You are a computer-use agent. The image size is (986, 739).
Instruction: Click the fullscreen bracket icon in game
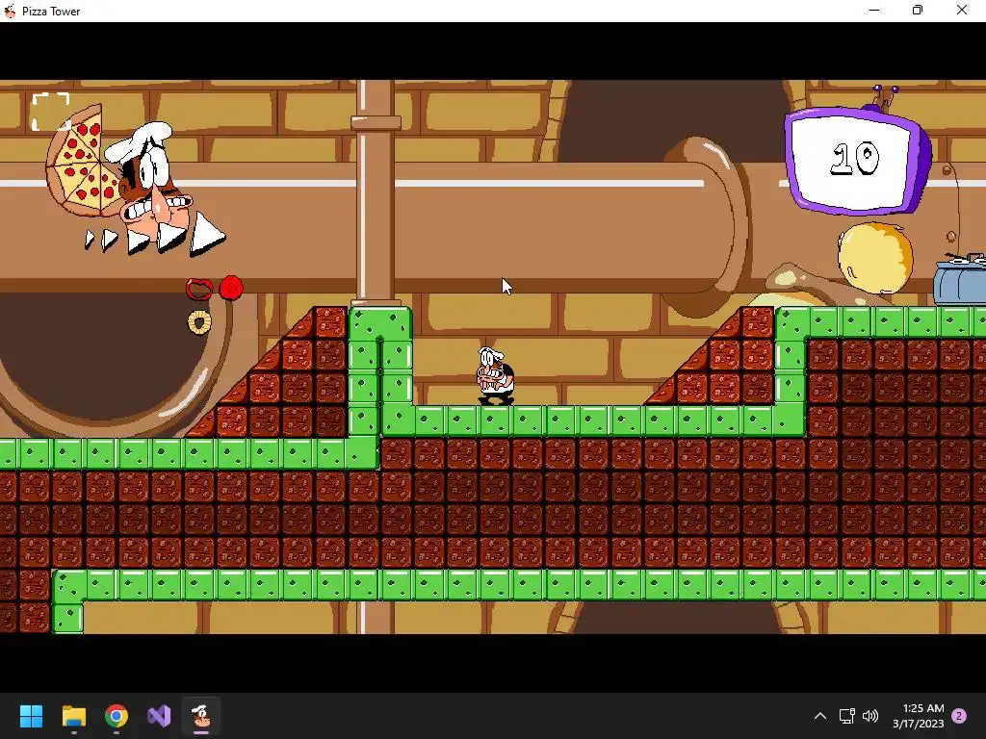click(51, 112)
